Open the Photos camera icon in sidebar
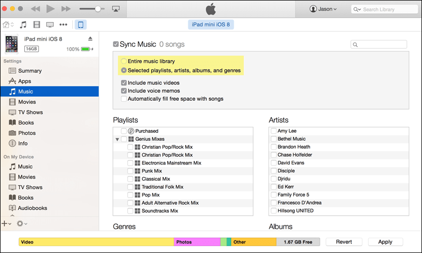The width and height of the screenshot is (422, 253). (12, 133)
